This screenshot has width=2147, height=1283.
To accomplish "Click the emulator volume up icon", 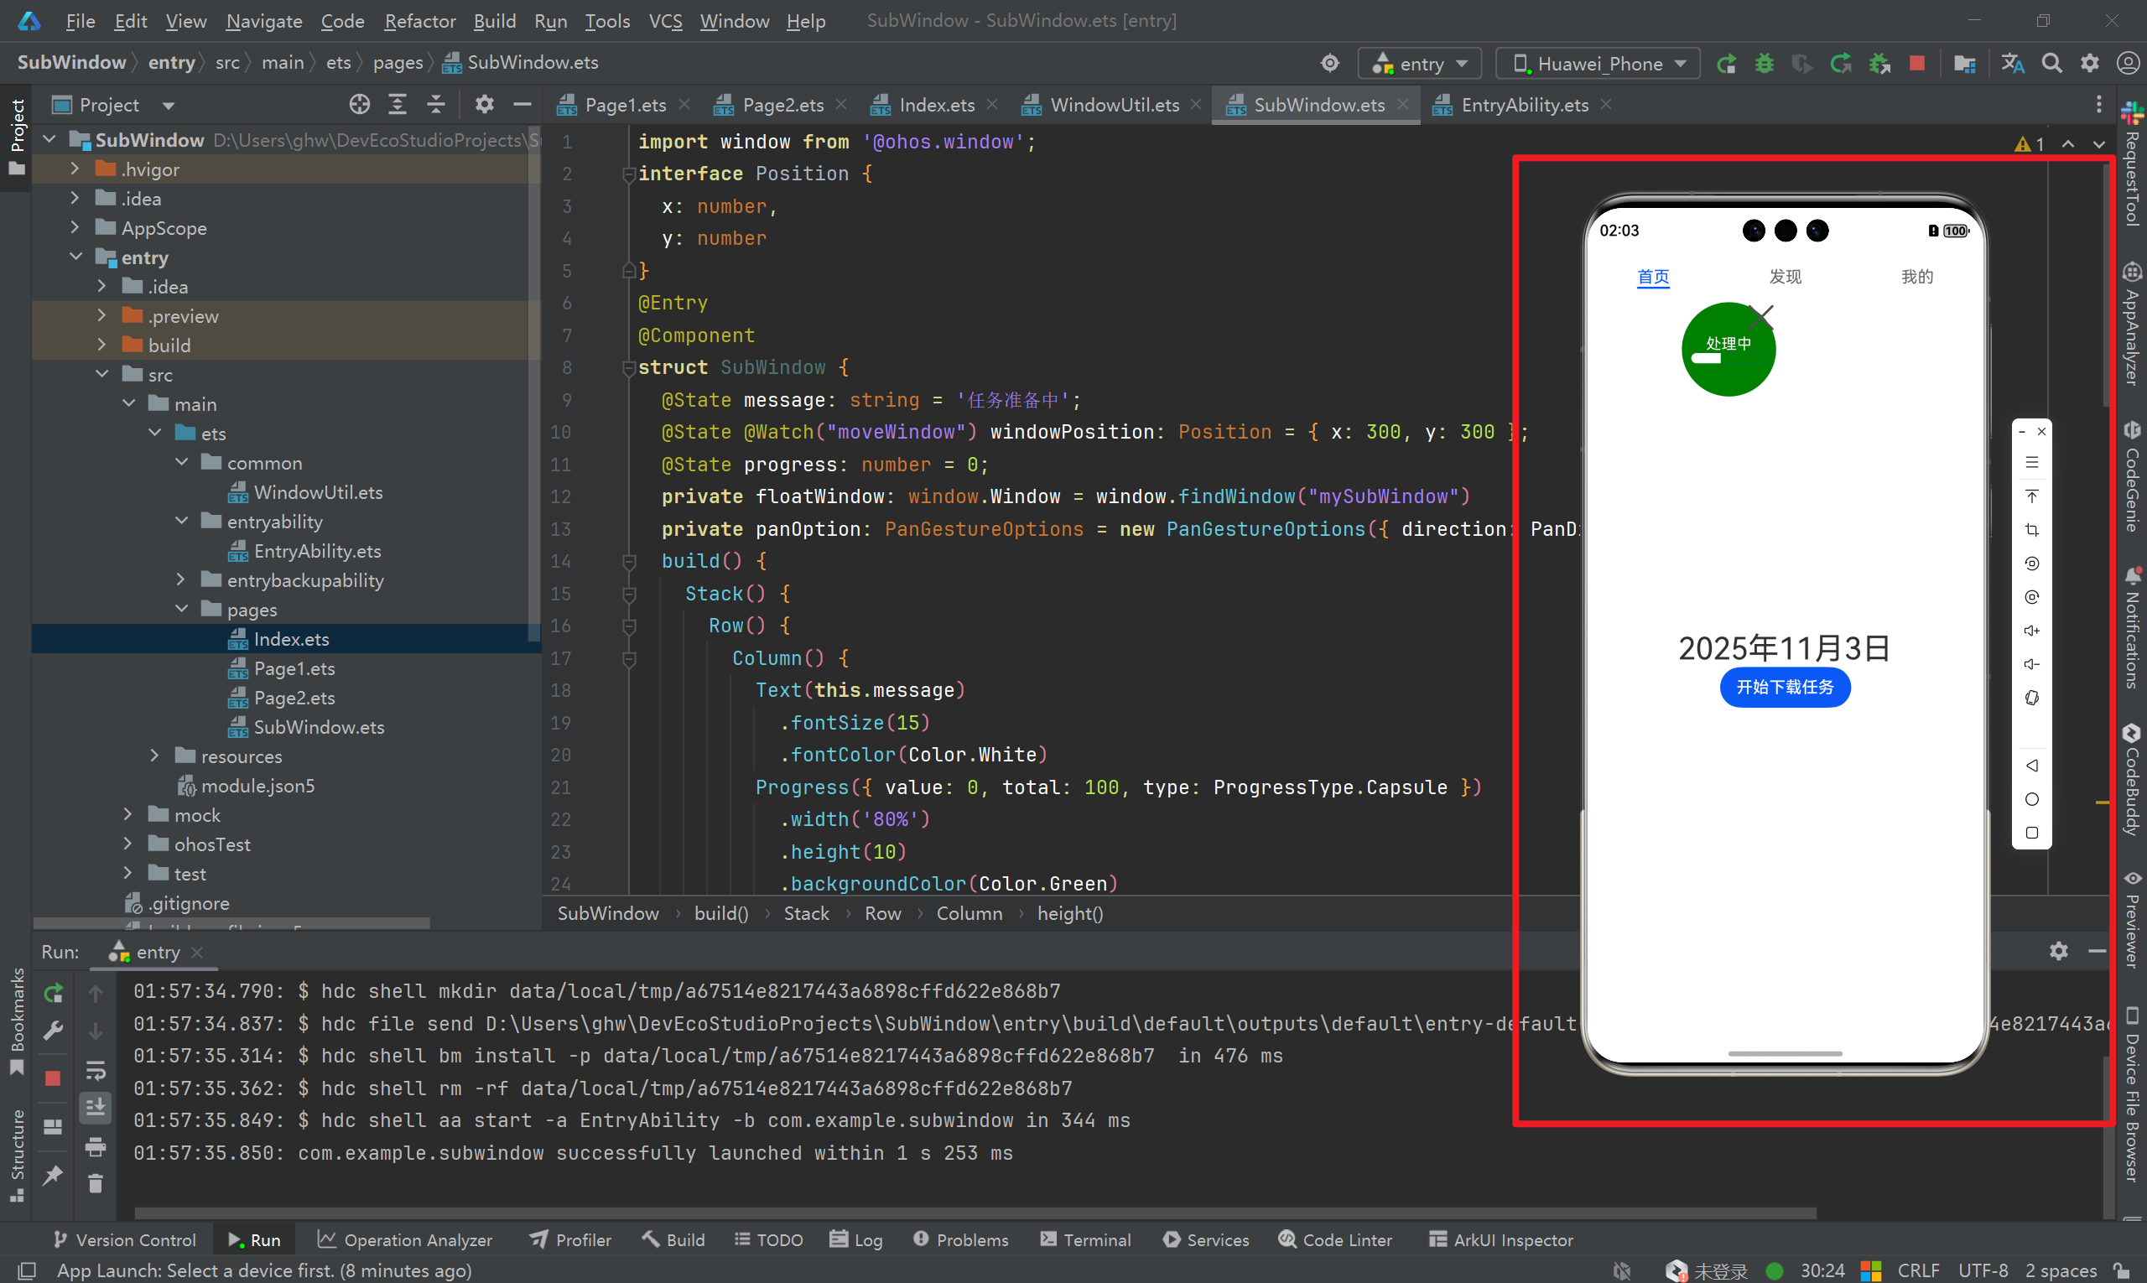I will coord(2032,631).
